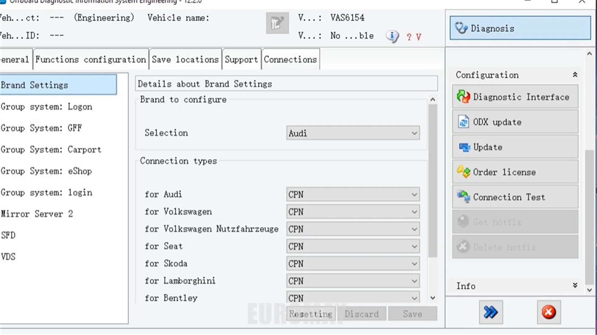Click the Discard button

point(362,314)
